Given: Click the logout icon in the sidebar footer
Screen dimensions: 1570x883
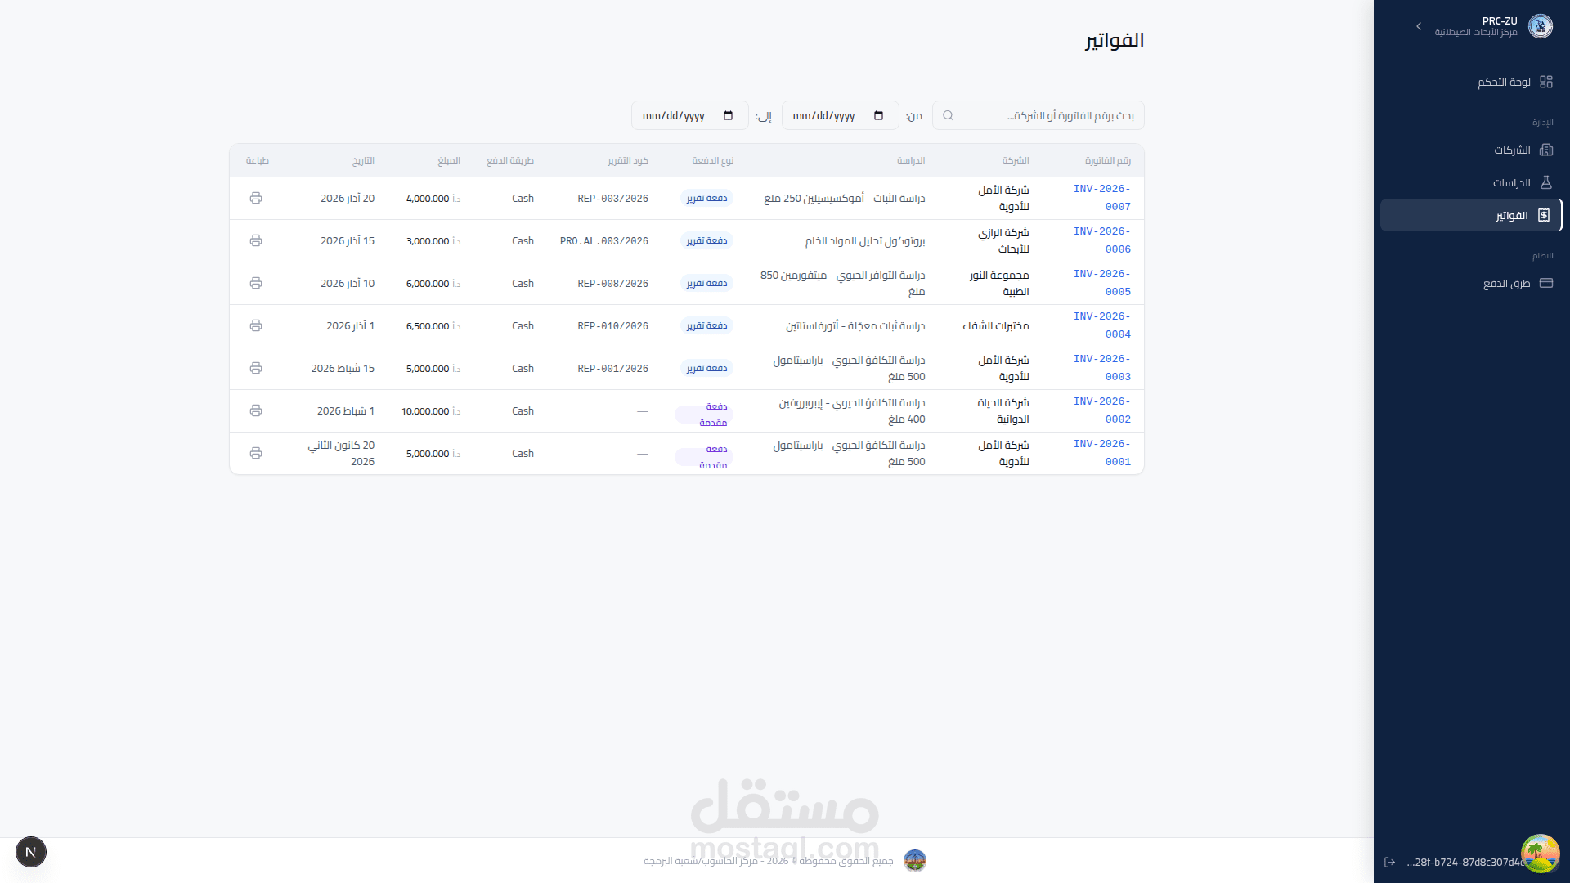Looking at the screenshot, I should click(1389, 863).
